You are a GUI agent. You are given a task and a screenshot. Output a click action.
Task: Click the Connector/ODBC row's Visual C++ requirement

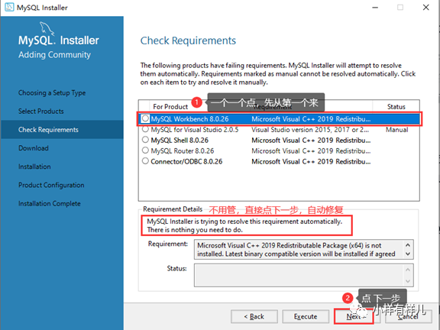pyautogui.click(x=311, y=162)
